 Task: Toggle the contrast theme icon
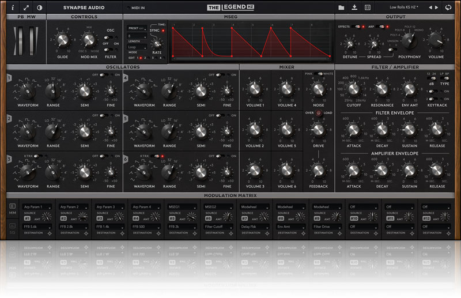[x=39, y=7]
